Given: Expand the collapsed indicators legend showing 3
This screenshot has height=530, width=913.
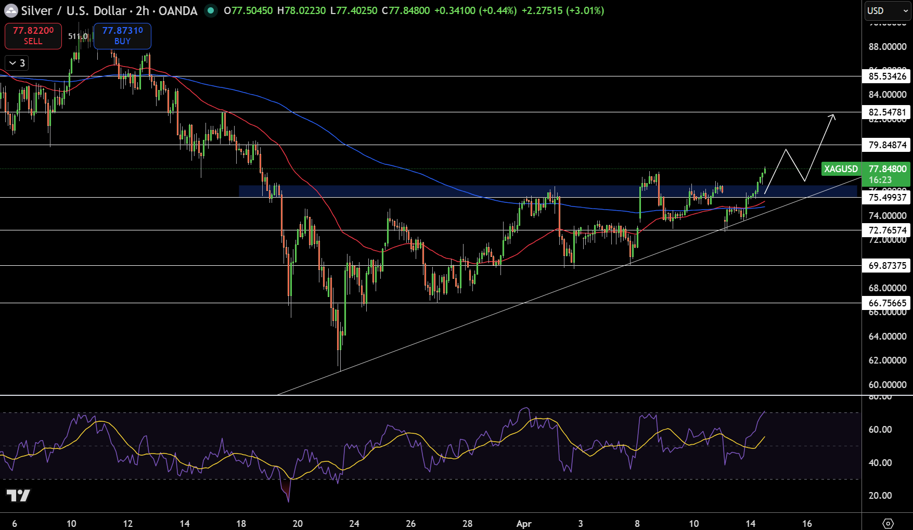Looking at the screenshot, I should coord(17,63).
